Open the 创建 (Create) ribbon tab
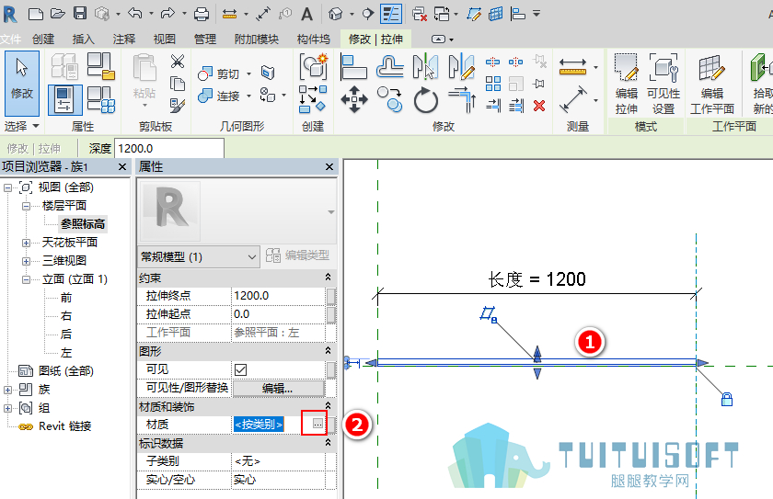The width and height of the screenshot is (773, 499). (43, 39)
